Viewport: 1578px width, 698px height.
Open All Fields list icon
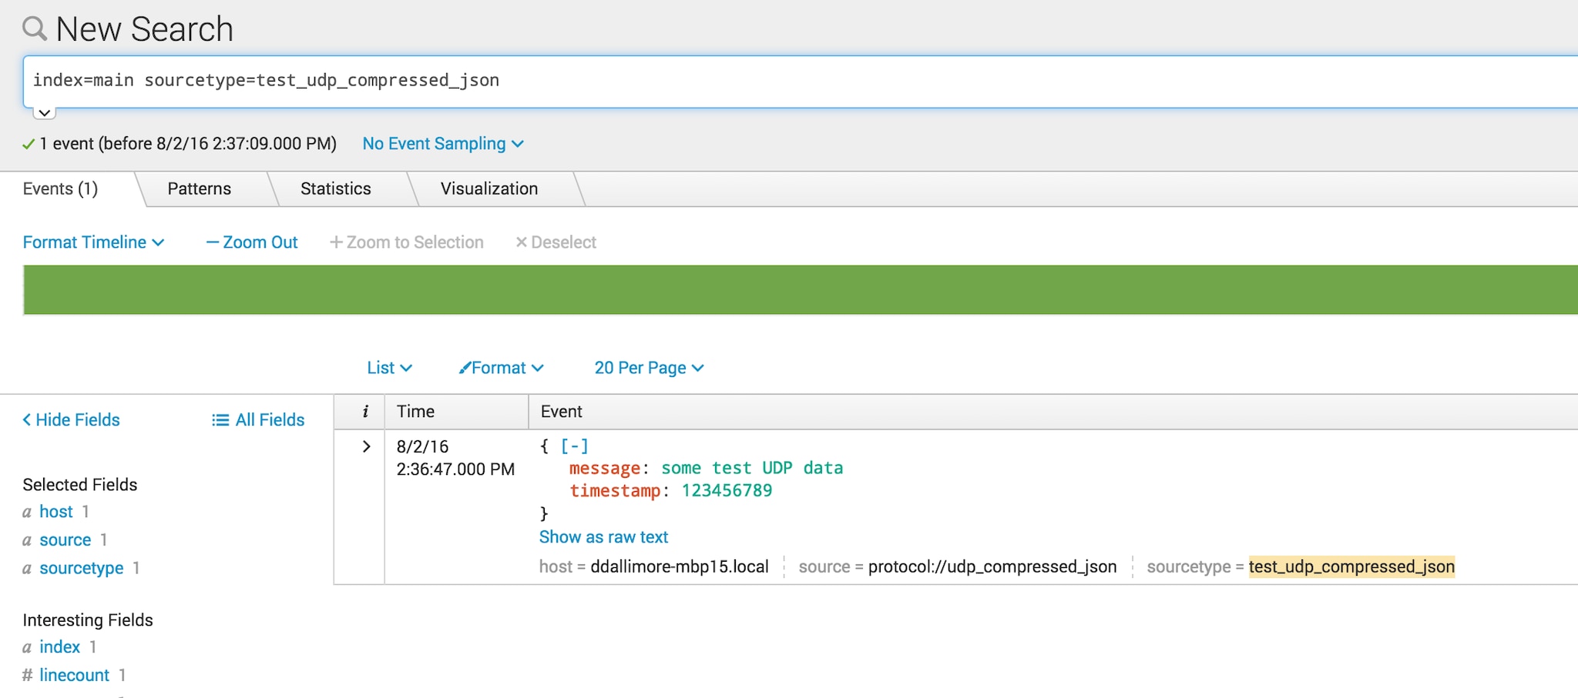pyautogui.click(x=258, y=420)
